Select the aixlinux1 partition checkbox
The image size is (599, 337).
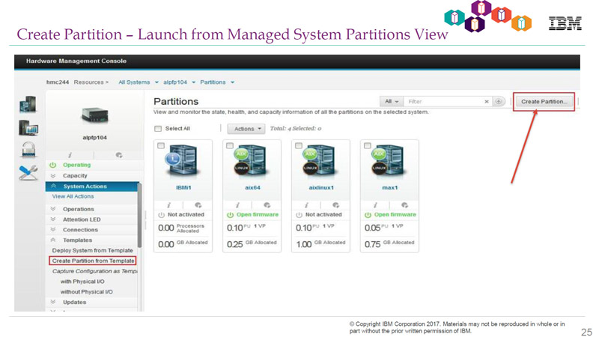coord(298,145)
